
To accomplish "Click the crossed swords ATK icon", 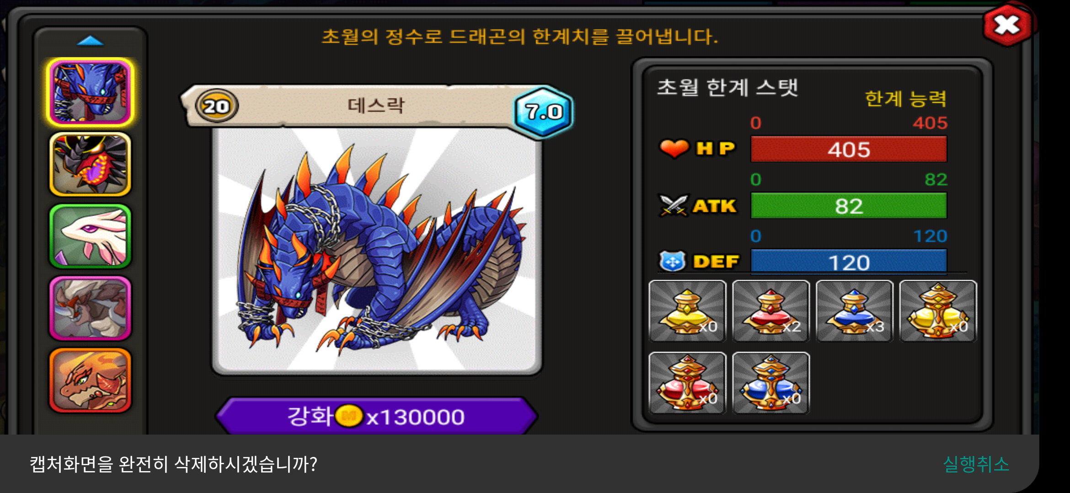I will point(673,205).
